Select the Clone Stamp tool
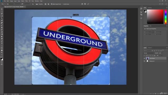 coord(2,27)
